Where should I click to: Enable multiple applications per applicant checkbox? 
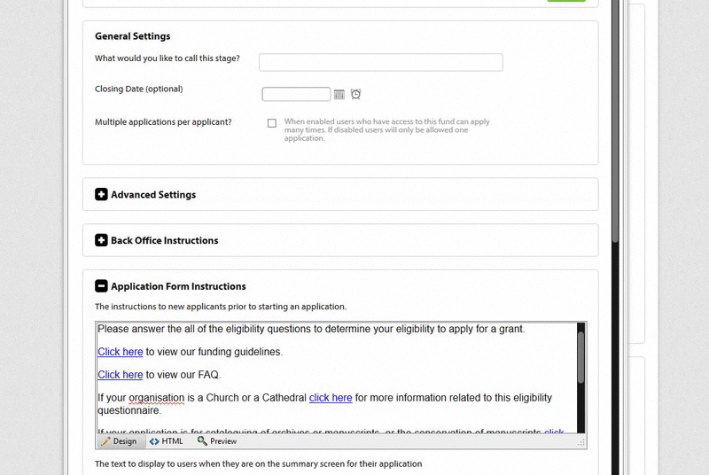click(x=272, y=123)
